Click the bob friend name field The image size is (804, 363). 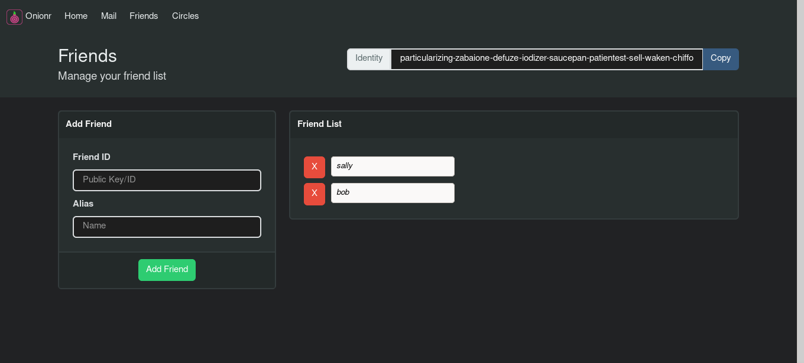click(x=393, y=193)
